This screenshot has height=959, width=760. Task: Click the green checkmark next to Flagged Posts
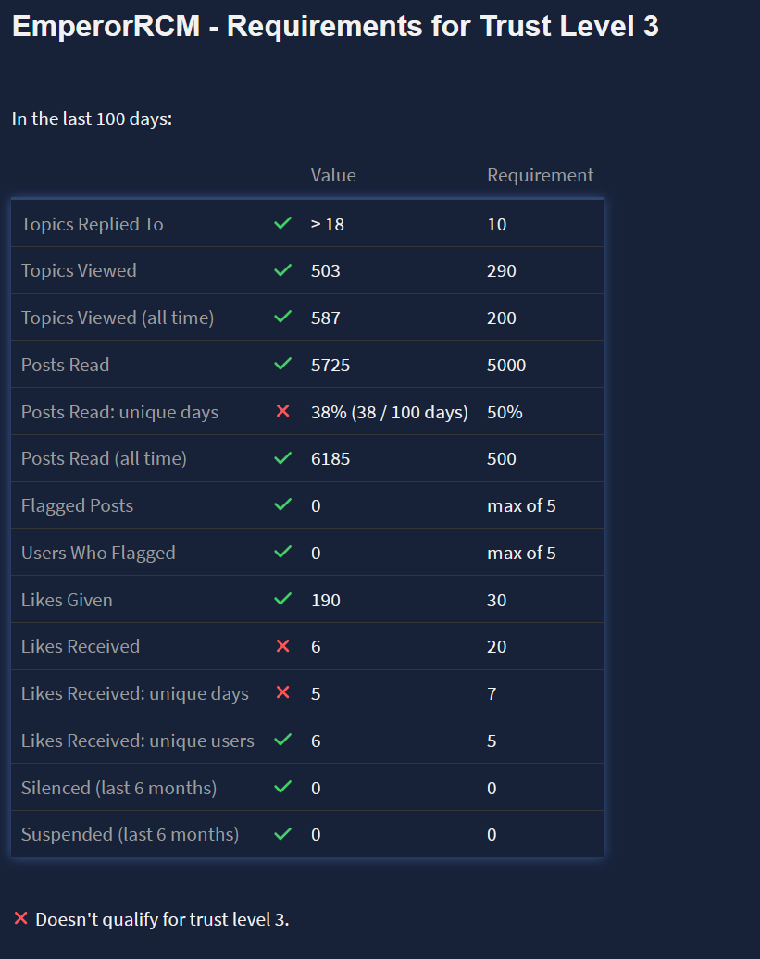tap(283, 505)
